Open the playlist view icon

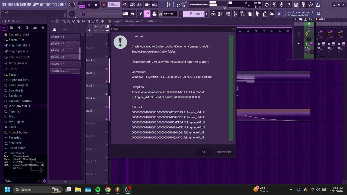(x=213, y=14)
